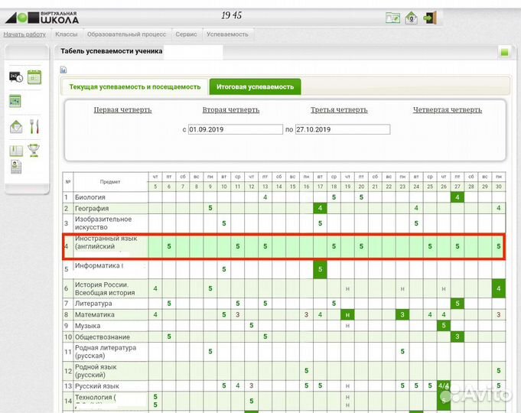Click the Технология subject row label
This screenshot has width=521, height=413.
coord(96,397)
